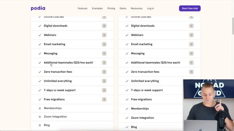Select '7-days-a-week support' text in right plan

(147, 90)
